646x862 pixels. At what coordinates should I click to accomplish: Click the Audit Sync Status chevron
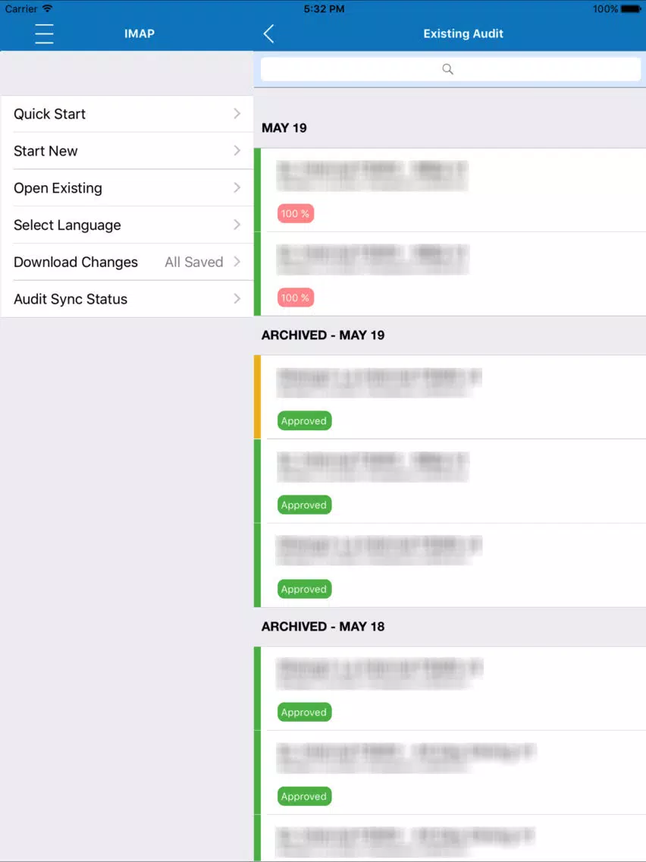[237, 298]
